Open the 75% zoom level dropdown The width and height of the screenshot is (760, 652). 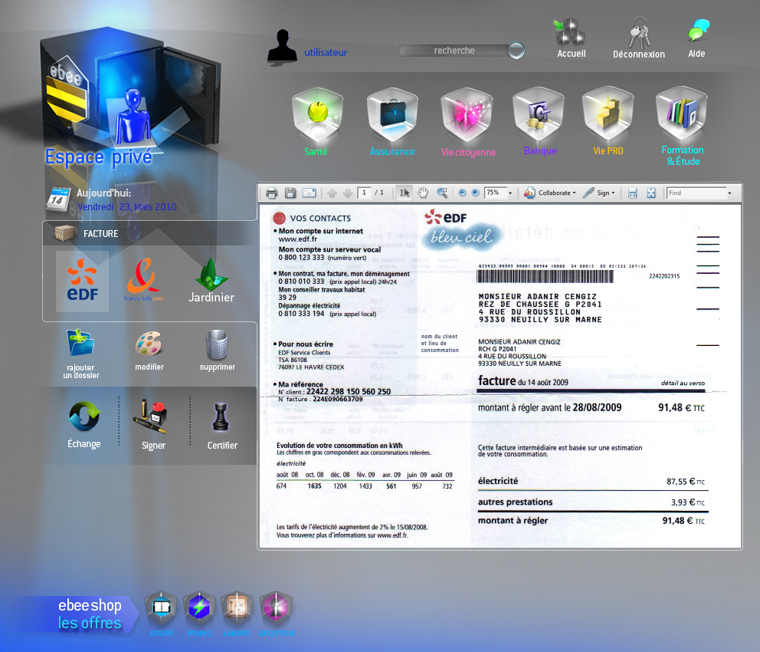tap(510, 193)
